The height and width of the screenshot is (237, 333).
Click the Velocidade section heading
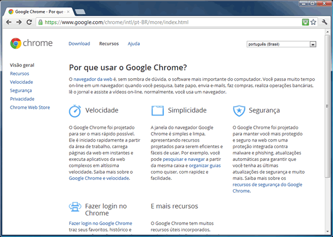tap(102, 110)
